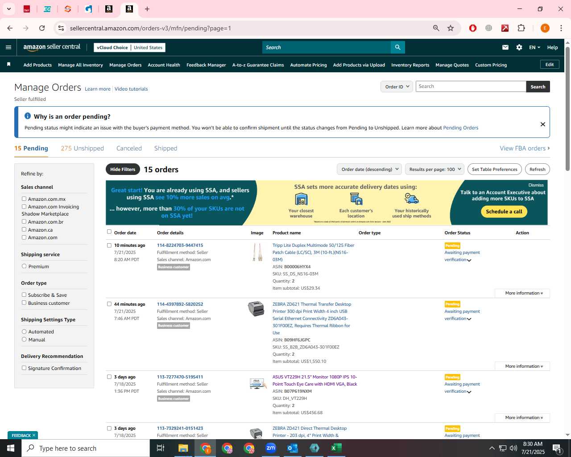Open the EN language dropdown
Image resolution: width=571 pixels, height=457 pixels.
tap(534, 47)
